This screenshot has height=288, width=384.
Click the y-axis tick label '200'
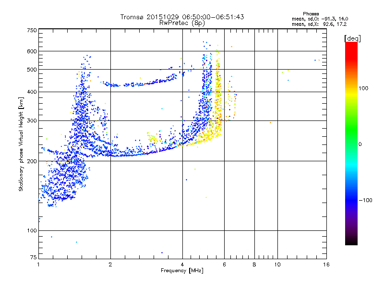pyautogui.click(x=32, y=161)
